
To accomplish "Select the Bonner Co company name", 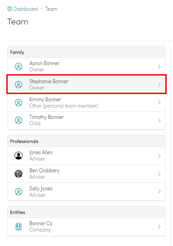I will click(41, 223).
